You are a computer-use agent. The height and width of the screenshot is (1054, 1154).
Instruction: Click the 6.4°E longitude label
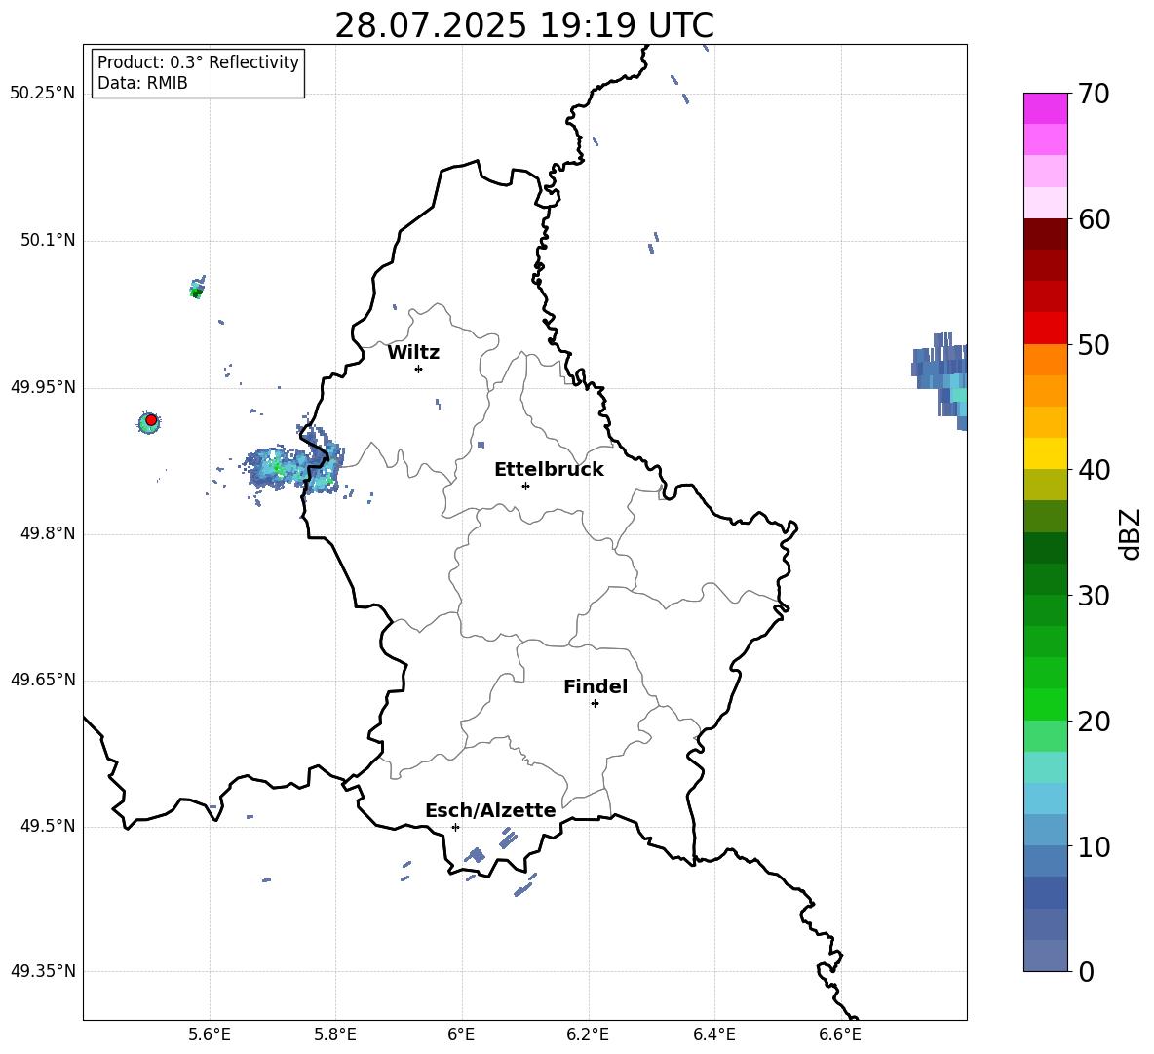tap(713, 1034)
